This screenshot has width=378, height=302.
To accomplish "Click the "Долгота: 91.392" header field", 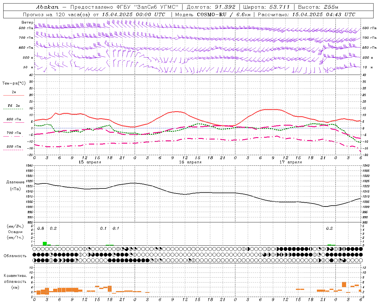I will coord(211,7).
